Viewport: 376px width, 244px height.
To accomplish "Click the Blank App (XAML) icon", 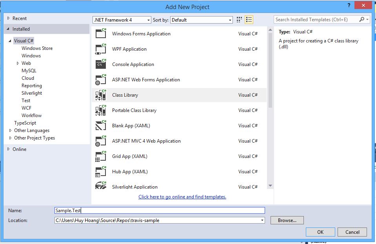I will pyautogui.click(x=101, y=126).
